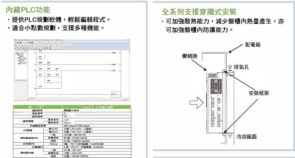Expand the root project tree node
The width and height of the screenshot is (295, 158).
point(15,53)
